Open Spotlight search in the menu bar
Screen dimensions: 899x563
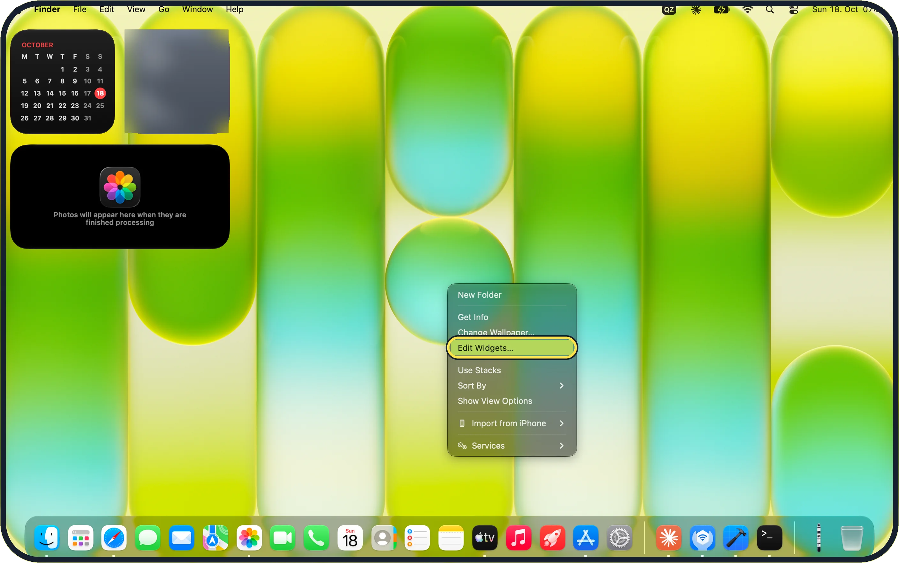770,10
